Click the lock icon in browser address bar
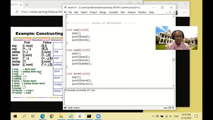The image size is (213, 120). (x=17, y=12)
